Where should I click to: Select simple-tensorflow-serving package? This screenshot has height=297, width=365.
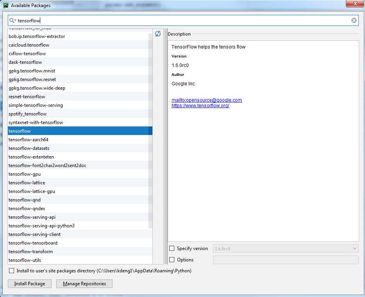tap(80, 105)
